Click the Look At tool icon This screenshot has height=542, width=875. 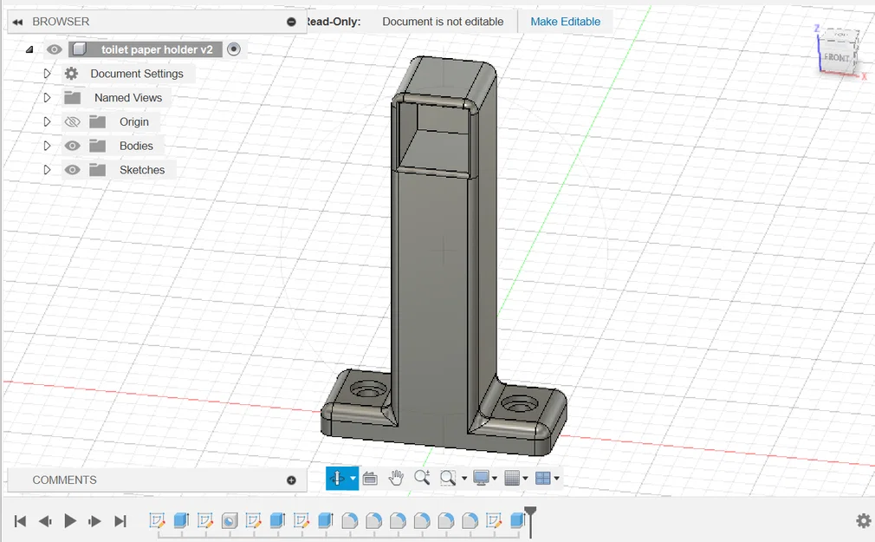pos(370,479)
